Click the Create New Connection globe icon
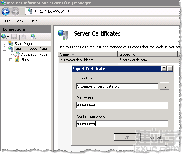 click(4, 37)
